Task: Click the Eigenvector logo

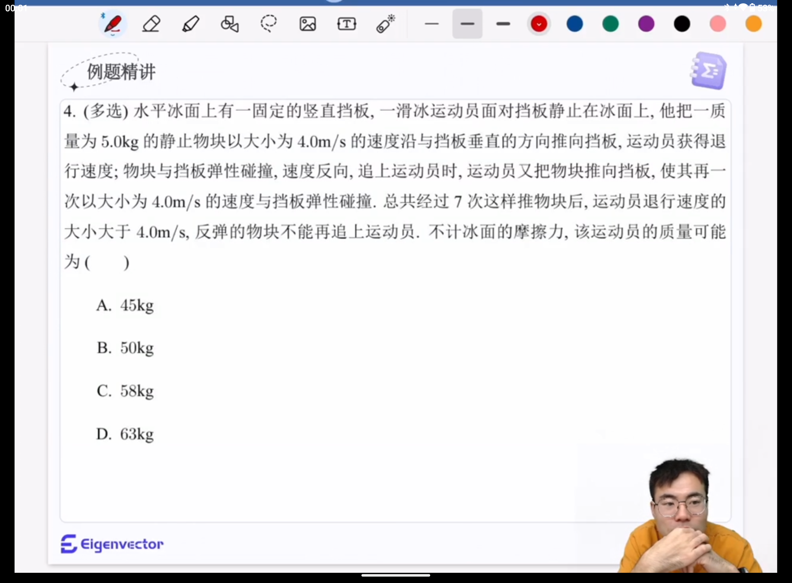Action: point(112,544)
